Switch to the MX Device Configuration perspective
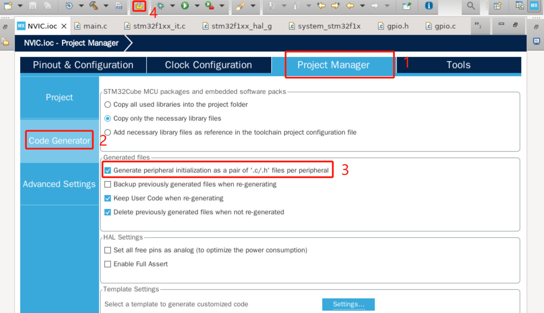 534,6
